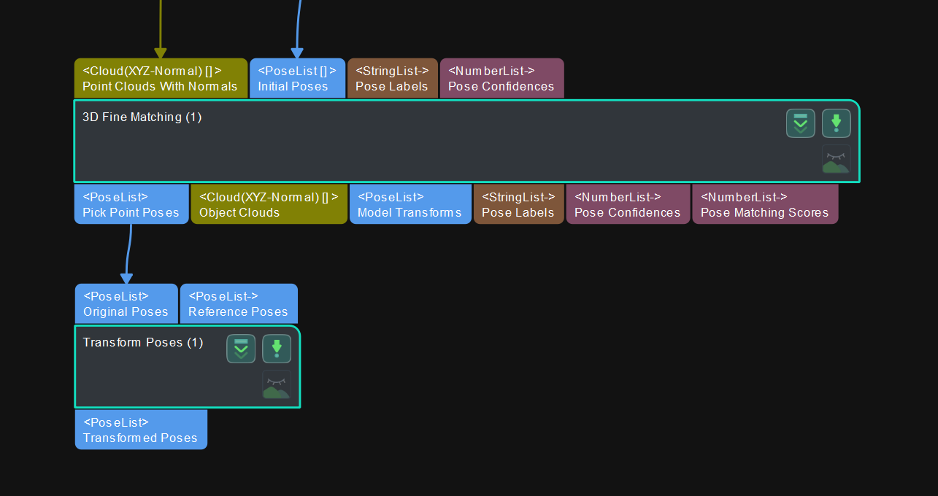Click the Reference Poses input port
938x496 pixels.
[239, 303]
